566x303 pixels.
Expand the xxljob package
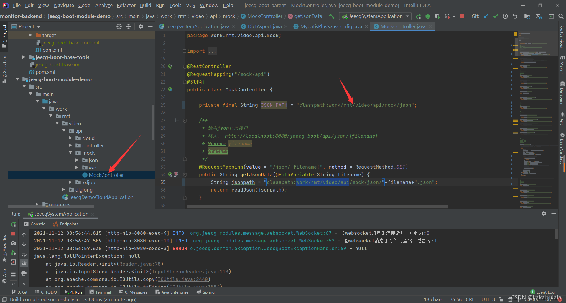pyautogui.click(x=70, y=182)
